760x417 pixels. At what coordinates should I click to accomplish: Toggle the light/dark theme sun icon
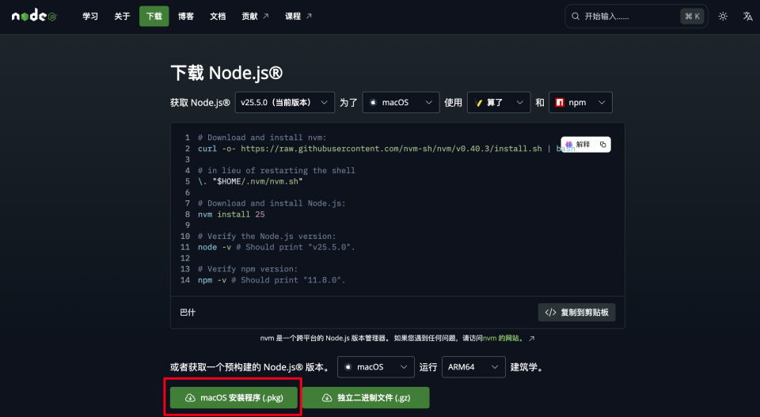pos(723,17)
